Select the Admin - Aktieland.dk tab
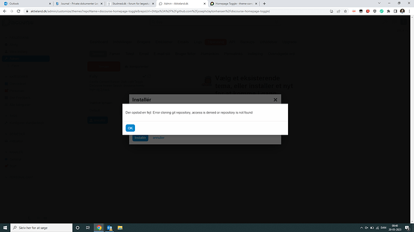The width and height of the screenshot is (414, 232). tap(182, 4)
